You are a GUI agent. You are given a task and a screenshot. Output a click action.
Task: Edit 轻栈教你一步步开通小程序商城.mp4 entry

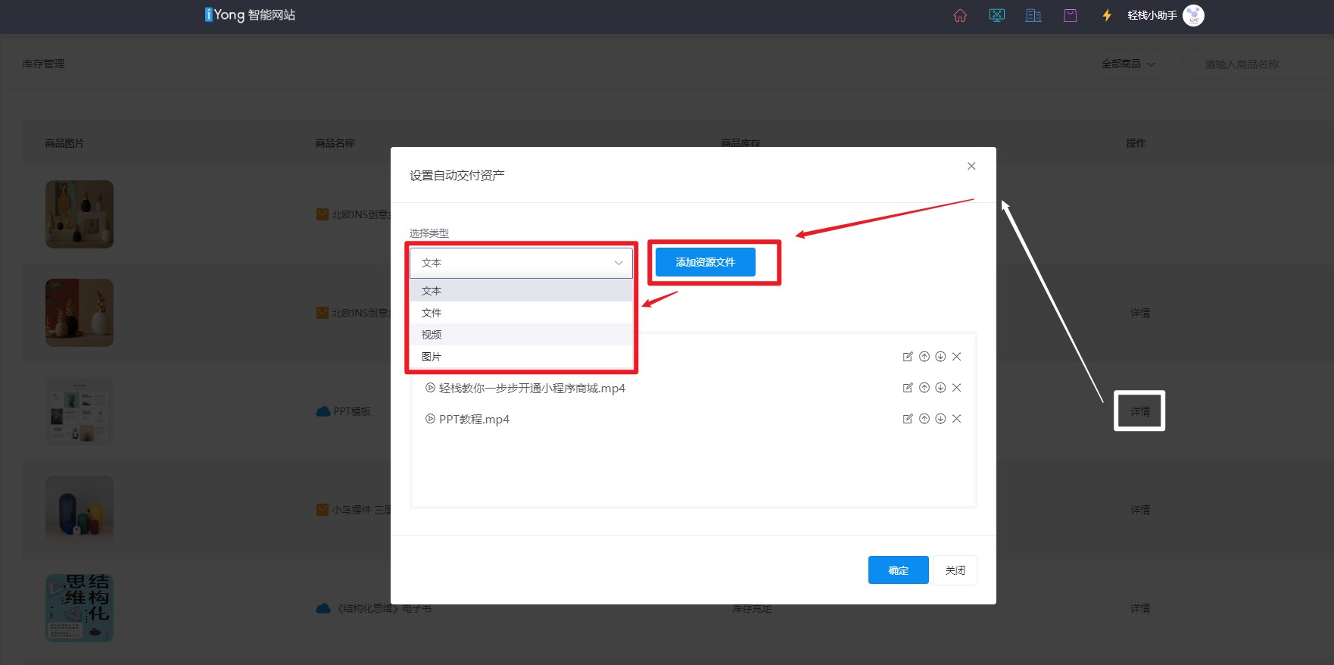[x=908, y=388]
